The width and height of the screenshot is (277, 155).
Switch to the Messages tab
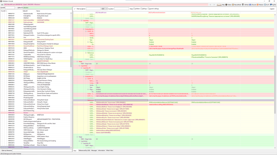tap(94, 151)
